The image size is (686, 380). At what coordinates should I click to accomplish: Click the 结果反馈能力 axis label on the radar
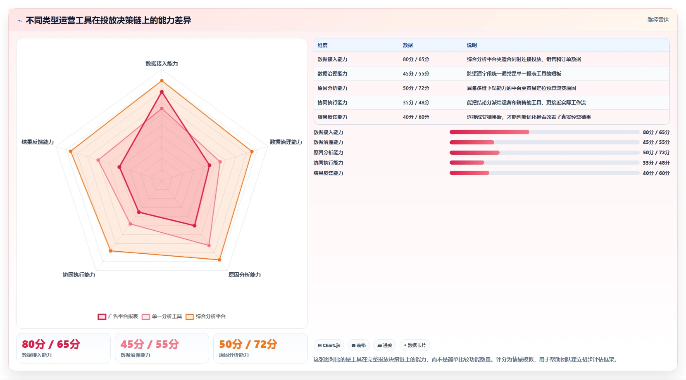(38, 142)
